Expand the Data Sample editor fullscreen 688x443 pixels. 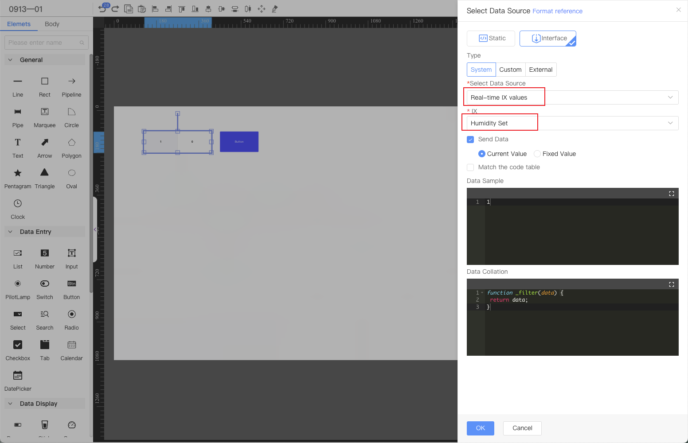pos(671,194)
